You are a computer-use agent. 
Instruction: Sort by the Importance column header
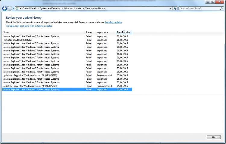click(x=106, y=32)
